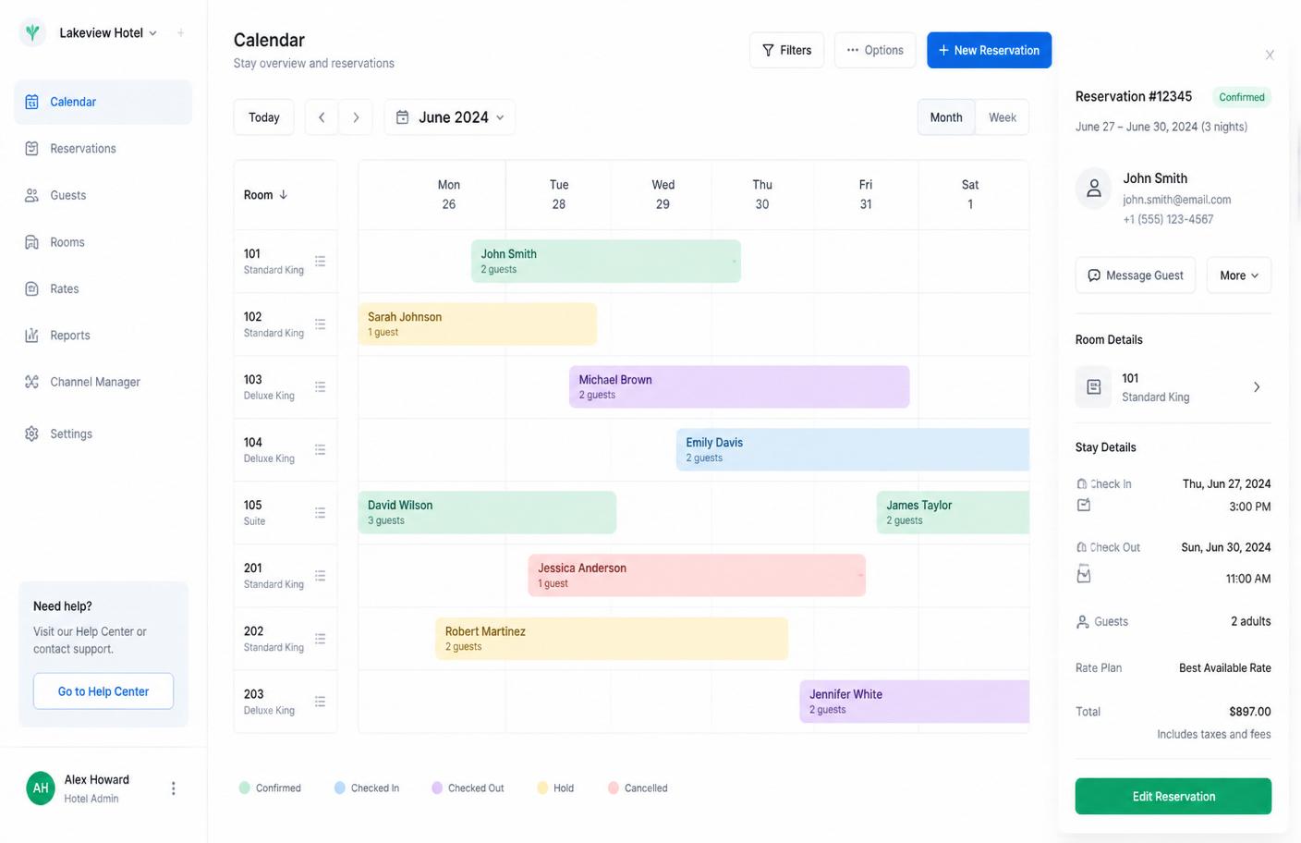Image resolution: width=1301 pixels, height=843 pixels.
Task: Switch to Month view
Action: point(946,117)
